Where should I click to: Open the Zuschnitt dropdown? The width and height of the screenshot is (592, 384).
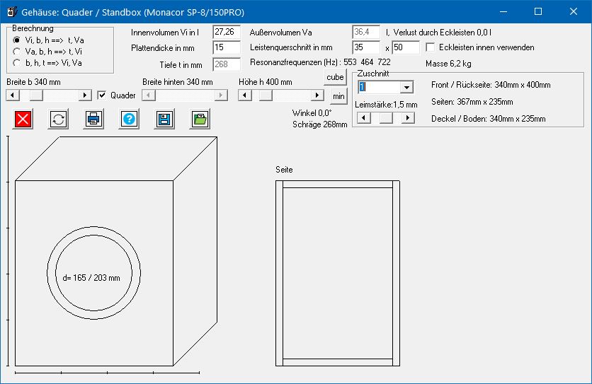coord(406,87)
